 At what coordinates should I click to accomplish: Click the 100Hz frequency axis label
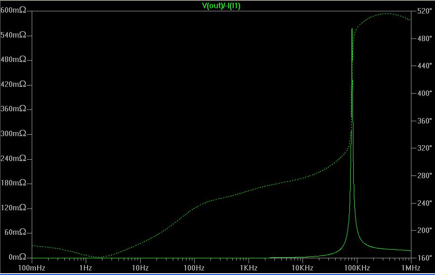[194, 268]
